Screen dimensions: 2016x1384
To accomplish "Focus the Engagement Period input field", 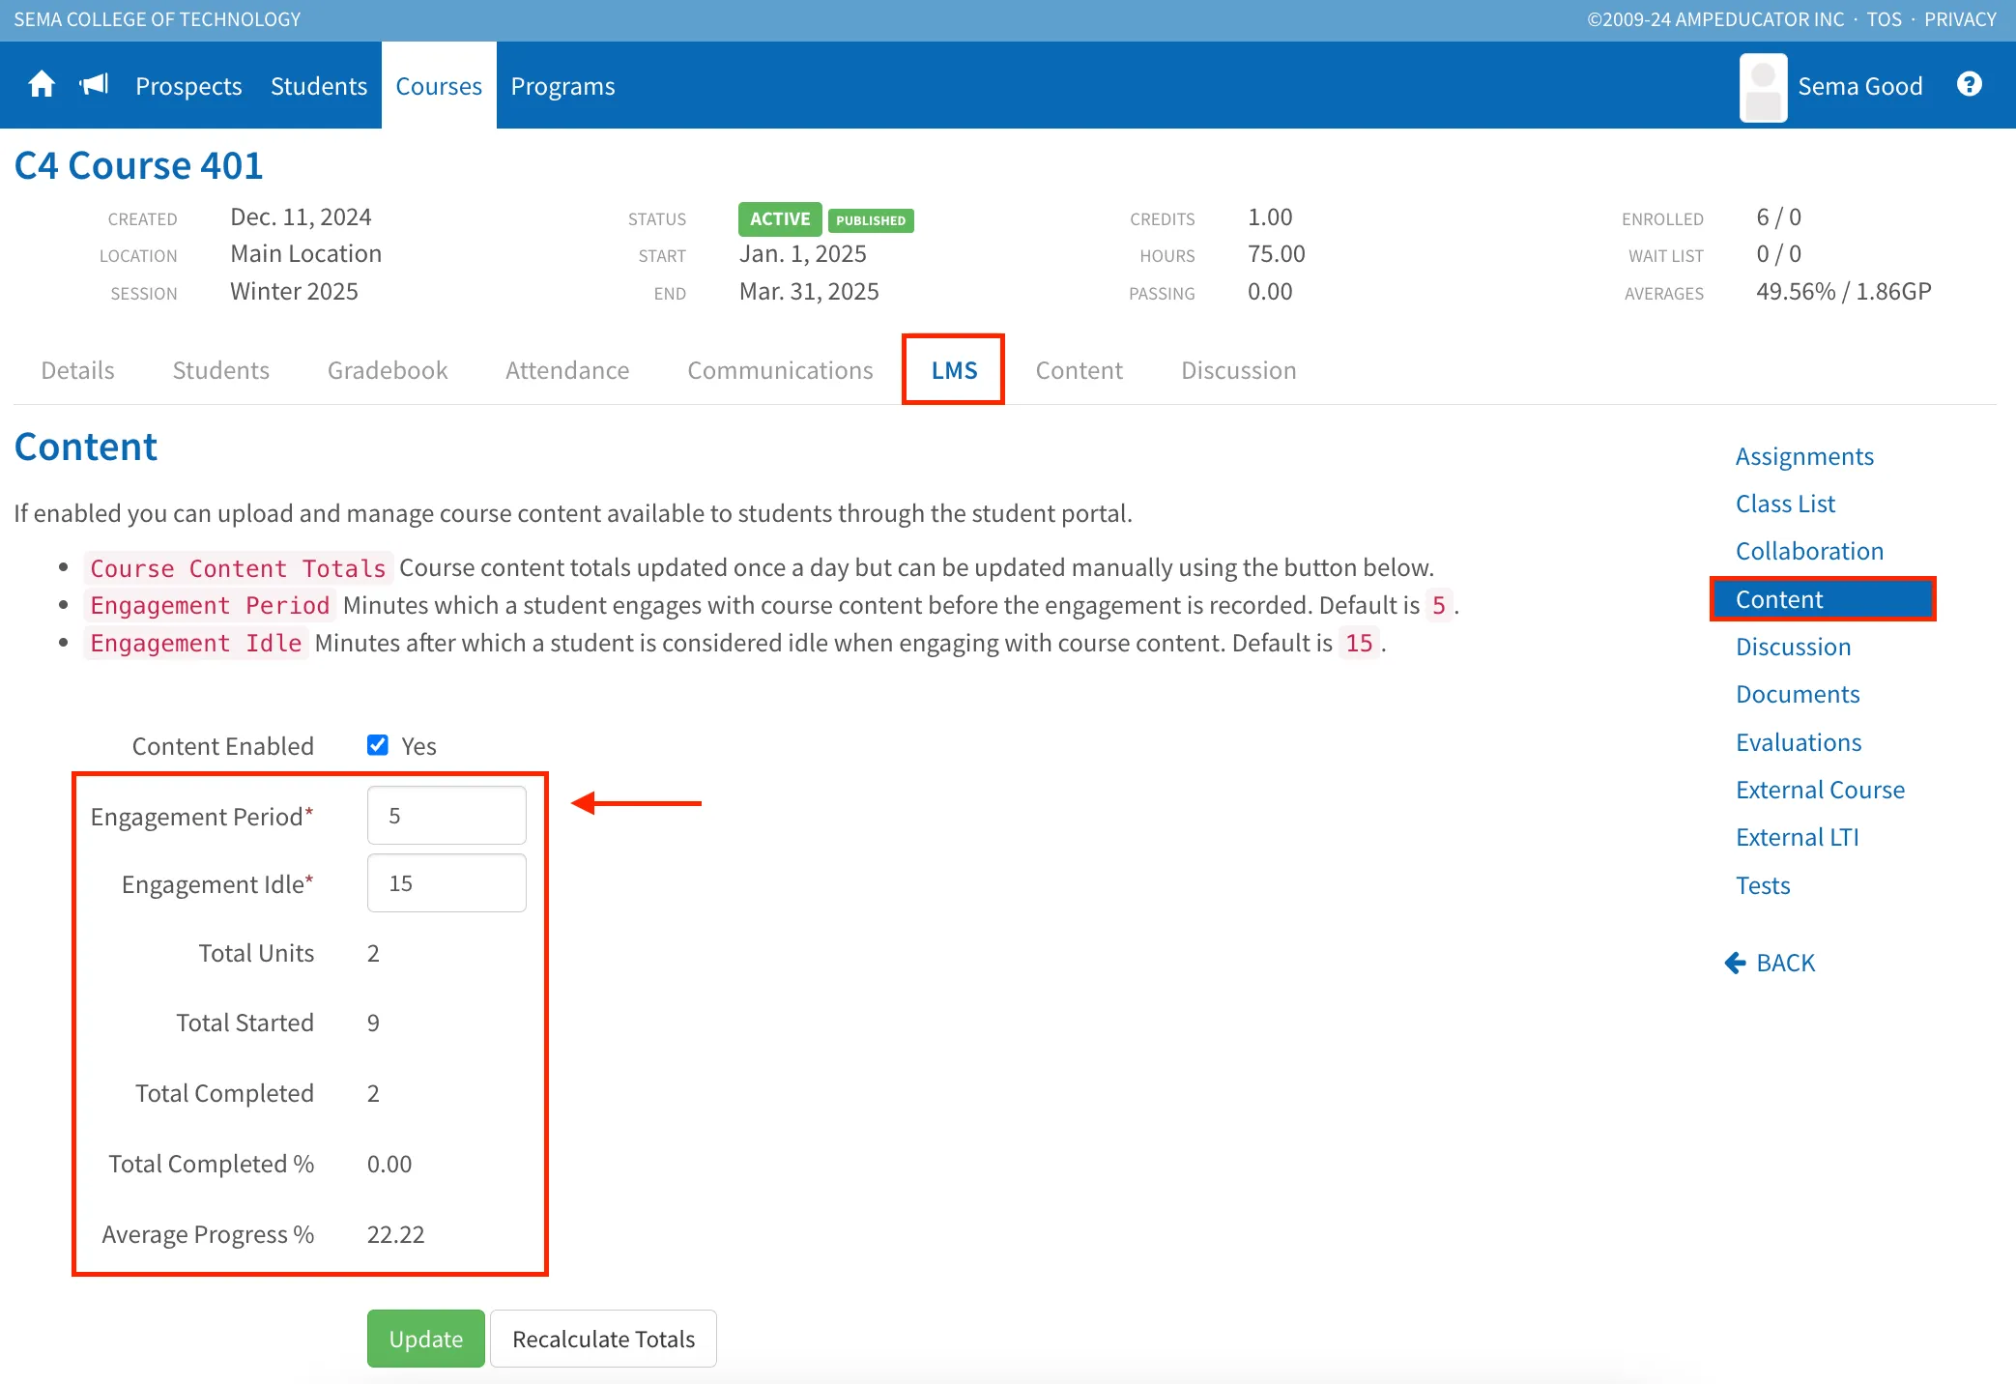I will (x=446, y=815).
